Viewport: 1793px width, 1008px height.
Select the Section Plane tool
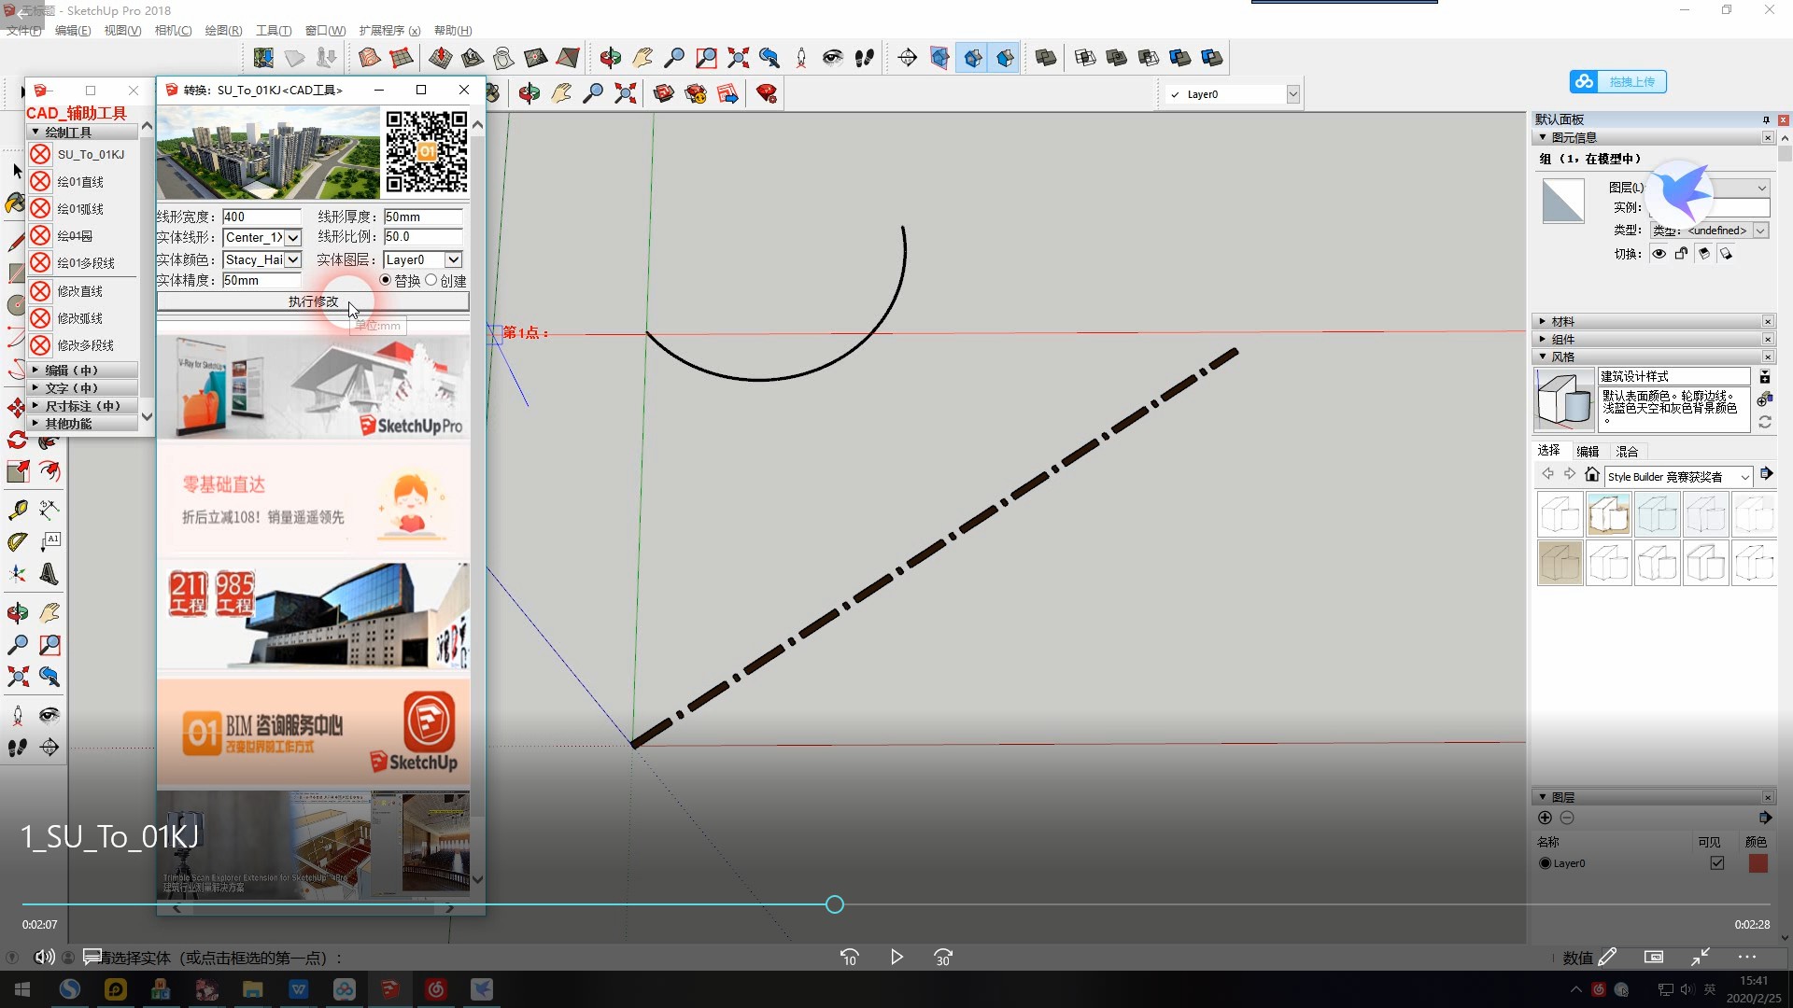coord(908,58)
